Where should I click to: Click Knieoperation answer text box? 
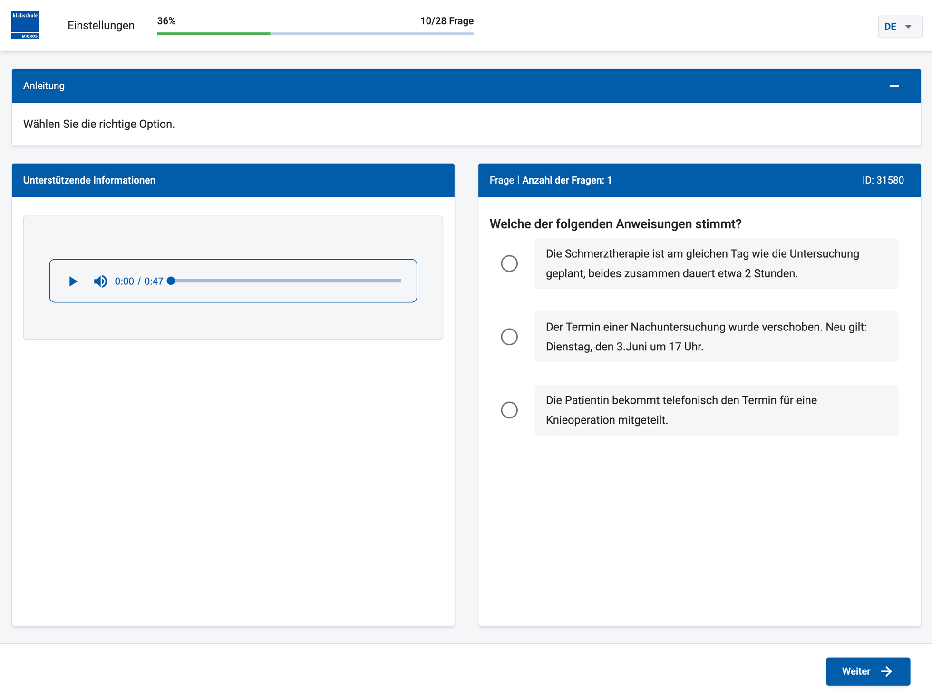point(716,410)
